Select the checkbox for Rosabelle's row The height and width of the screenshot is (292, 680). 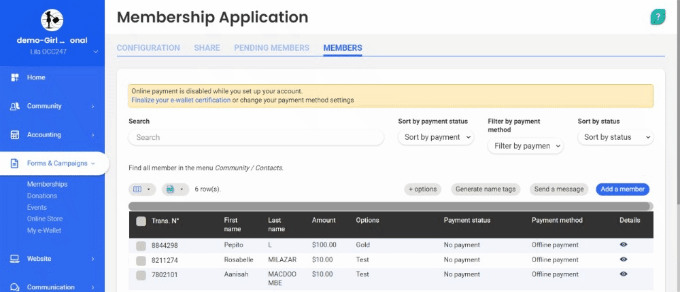pyautogui.click(x=141, y=260)
